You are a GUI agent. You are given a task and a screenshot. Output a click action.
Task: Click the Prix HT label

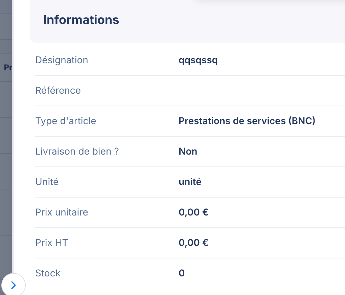(51, 243)
